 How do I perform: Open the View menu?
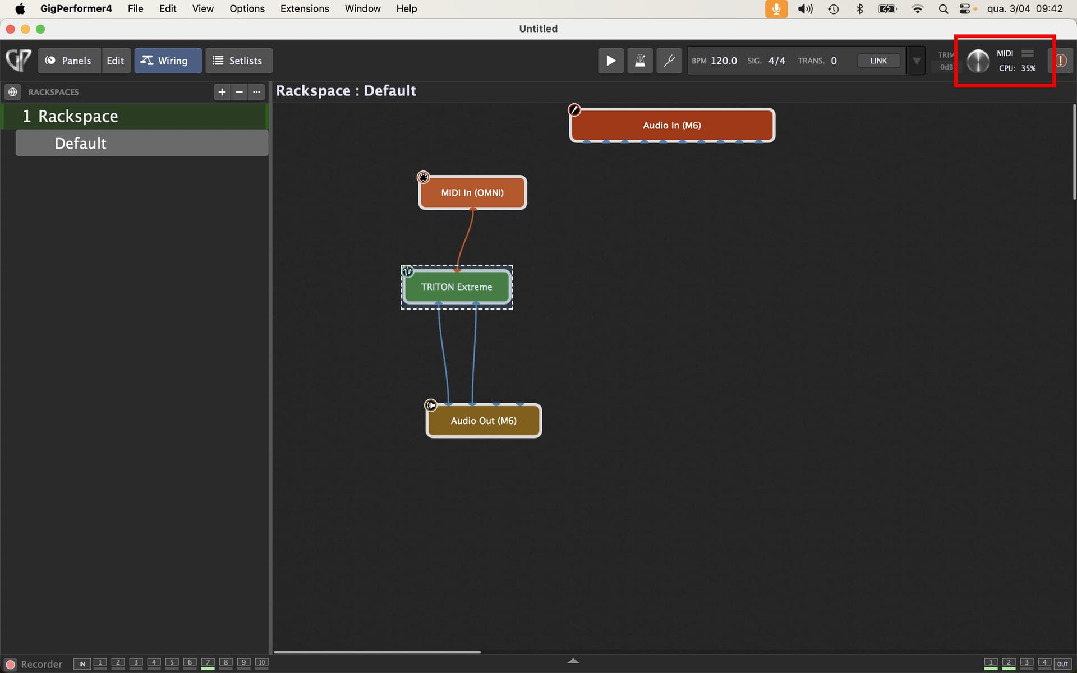(202, 8)
